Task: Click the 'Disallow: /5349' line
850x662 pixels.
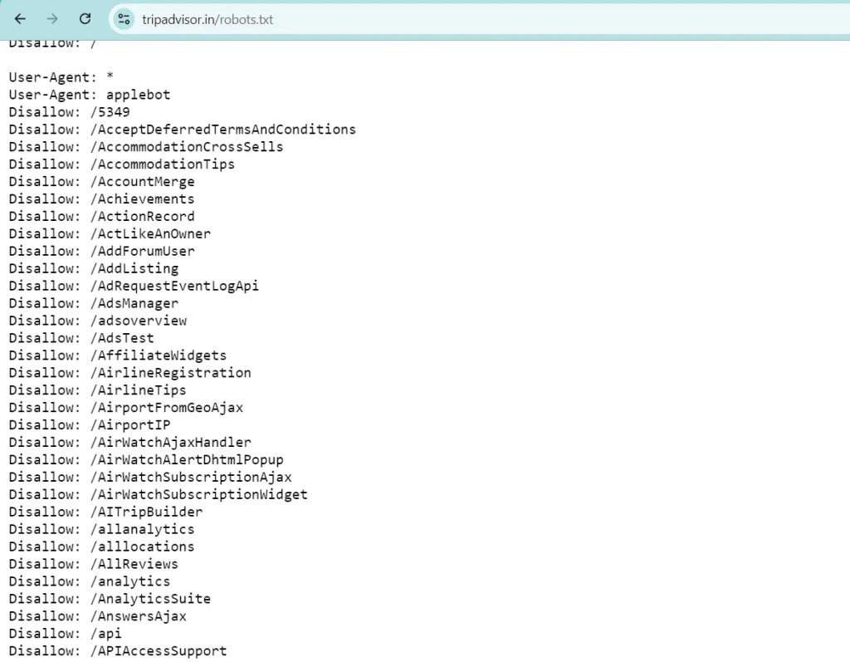Action: 70,112
